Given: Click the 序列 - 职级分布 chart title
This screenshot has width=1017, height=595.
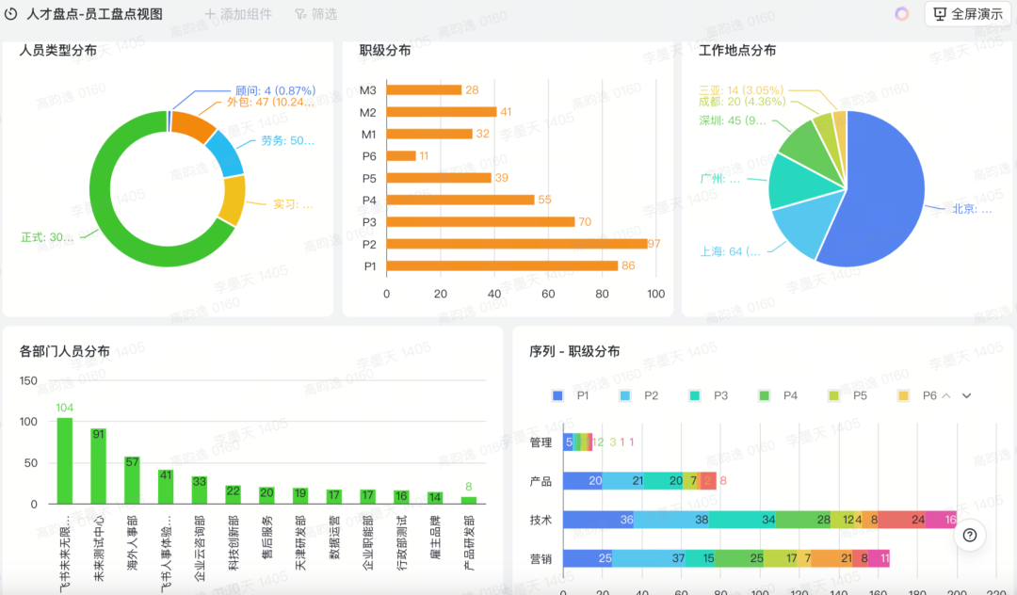Looking at the screenshot, I should coord(574,351).
